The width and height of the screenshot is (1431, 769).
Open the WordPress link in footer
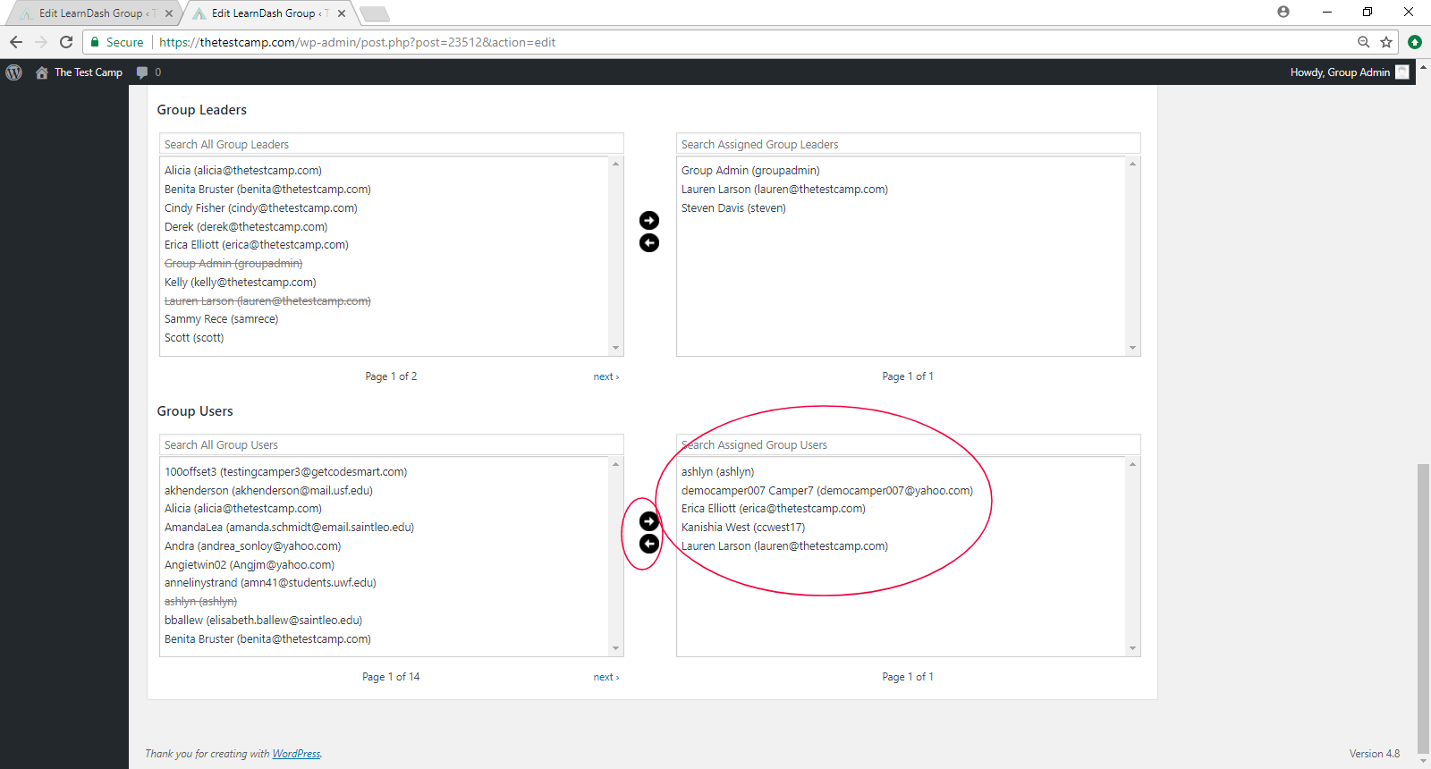[x=296, y=754]
